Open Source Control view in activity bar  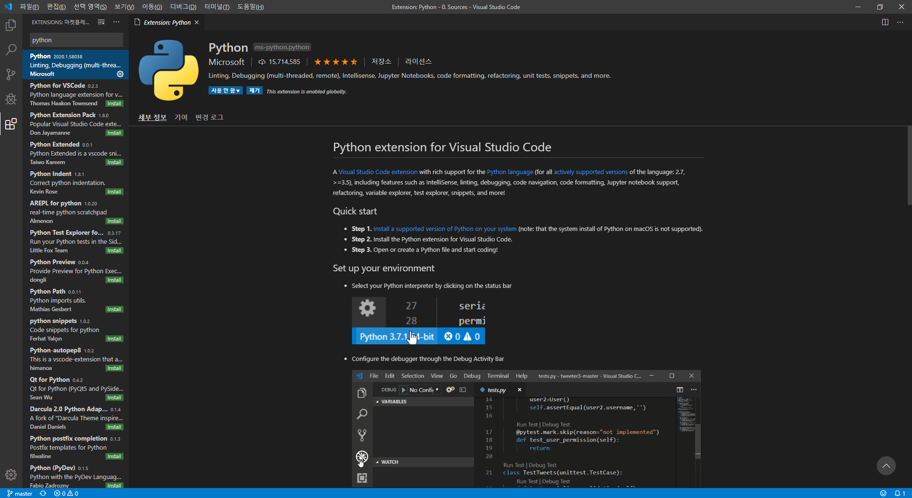coord(11,74)
